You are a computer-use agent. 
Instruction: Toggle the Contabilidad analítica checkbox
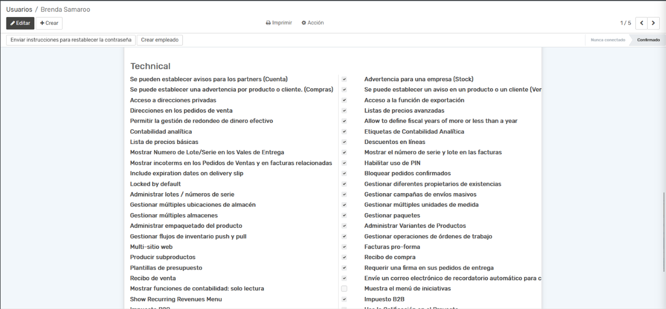click(x=344, y=131)
